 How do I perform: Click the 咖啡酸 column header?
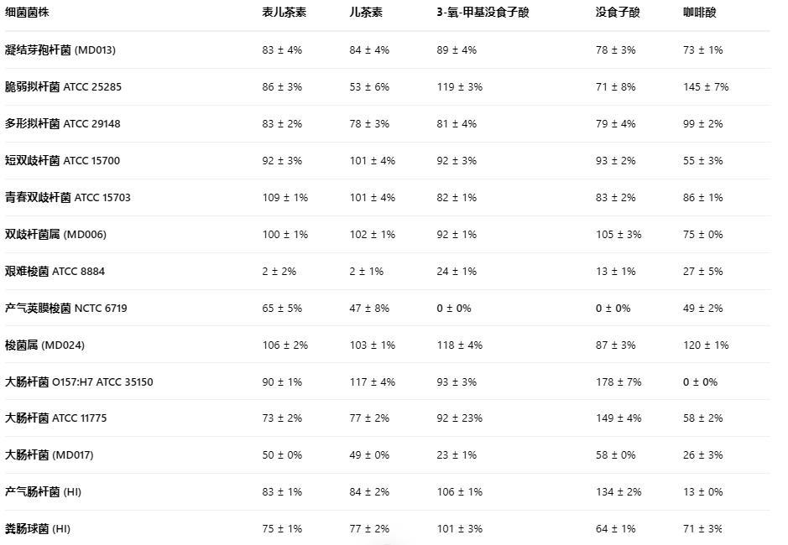click(x=699, y=13)
